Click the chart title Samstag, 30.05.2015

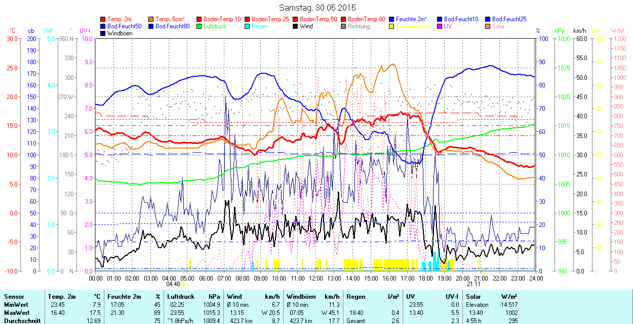(x=318, y=8)
